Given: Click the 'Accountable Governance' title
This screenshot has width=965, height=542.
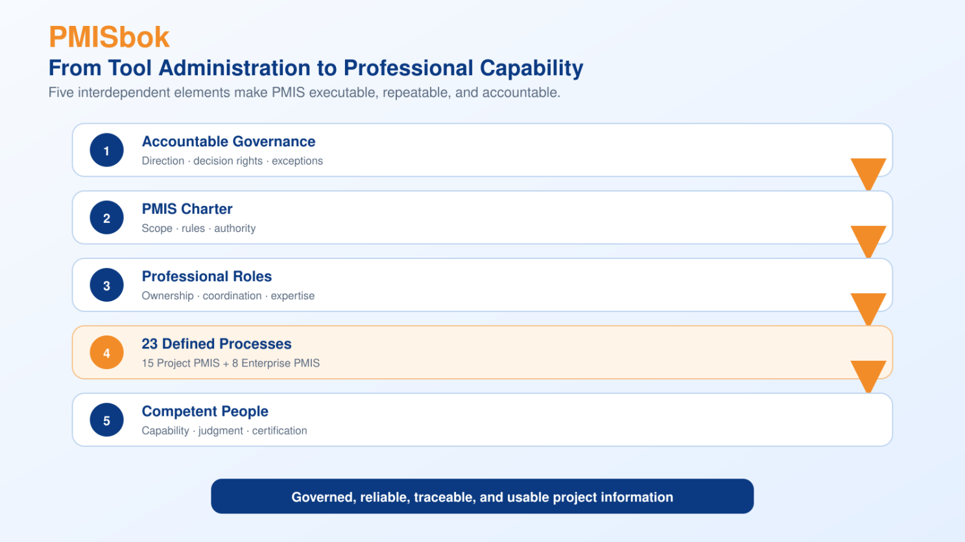Looking at the screenshot, I should point(228,141).
